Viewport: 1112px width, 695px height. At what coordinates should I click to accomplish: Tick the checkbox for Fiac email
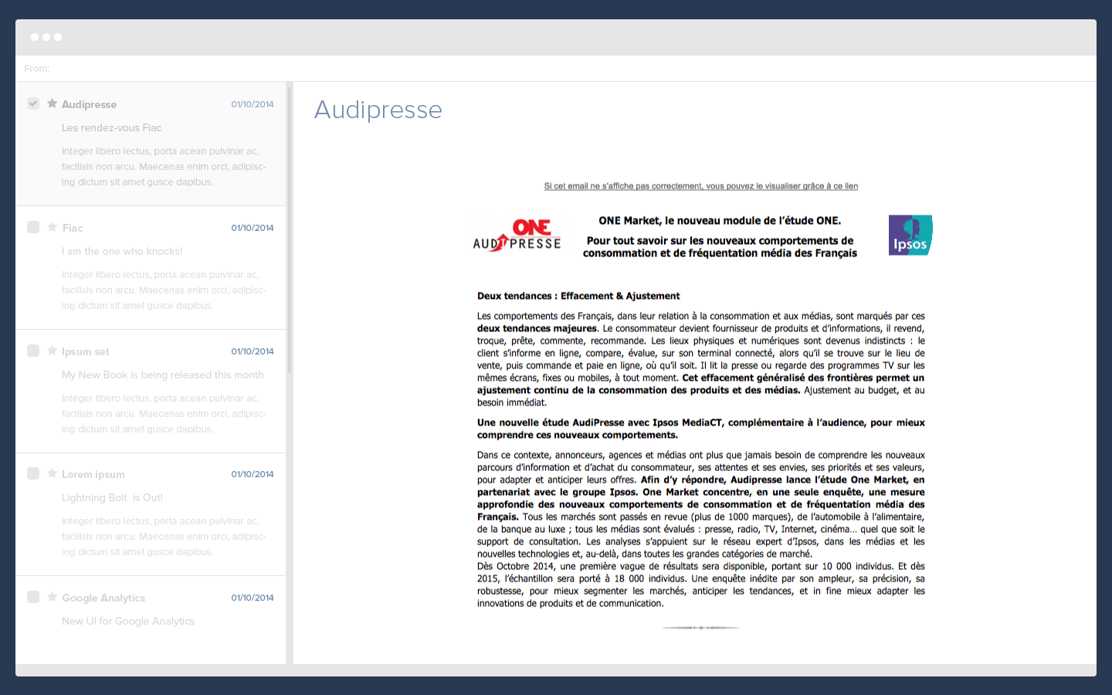33,227
